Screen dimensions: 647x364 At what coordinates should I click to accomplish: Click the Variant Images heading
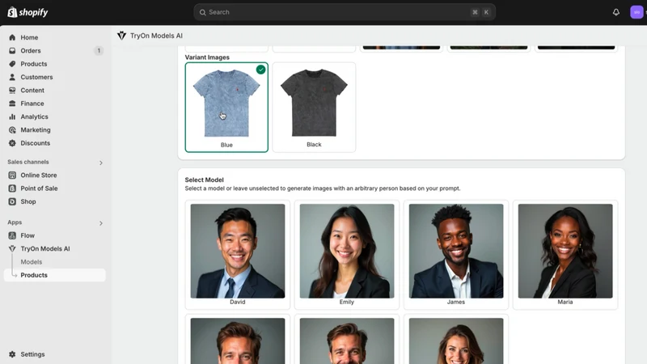click(207, 57)
